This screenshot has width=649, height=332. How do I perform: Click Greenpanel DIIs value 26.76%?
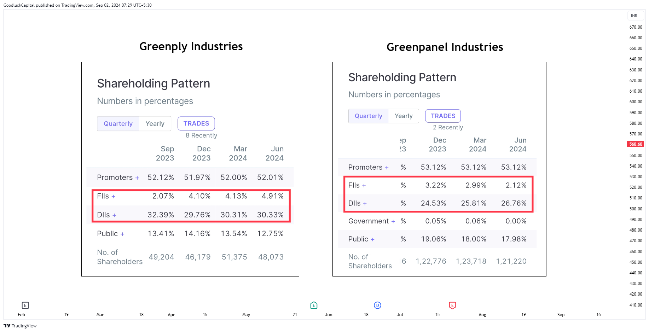[514, 203]
